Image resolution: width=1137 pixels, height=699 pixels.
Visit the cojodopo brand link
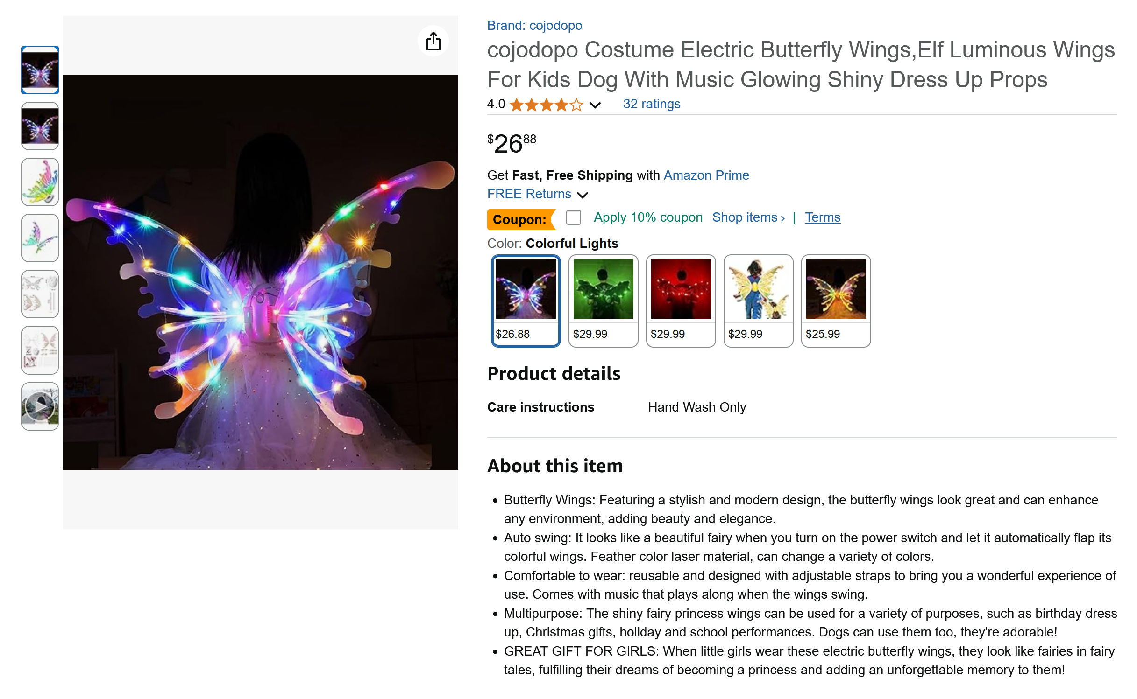534,26
